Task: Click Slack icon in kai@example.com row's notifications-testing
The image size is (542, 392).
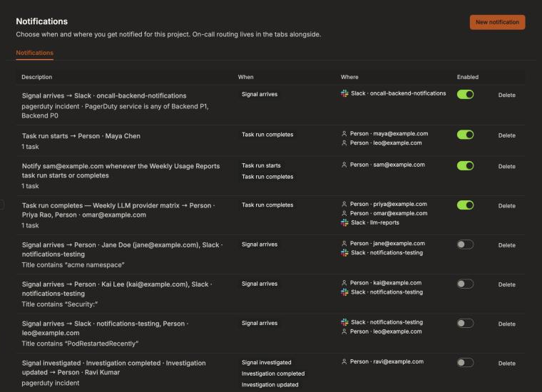Action: coord(344,292)
